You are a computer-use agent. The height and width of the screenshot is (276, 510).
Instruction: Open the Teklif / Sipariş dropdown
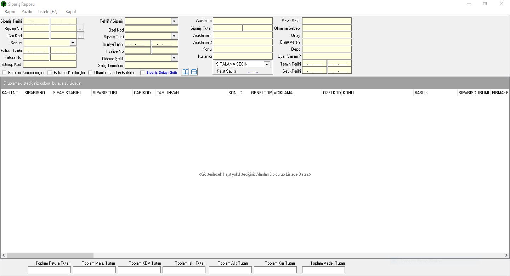[x=174, y=21]
